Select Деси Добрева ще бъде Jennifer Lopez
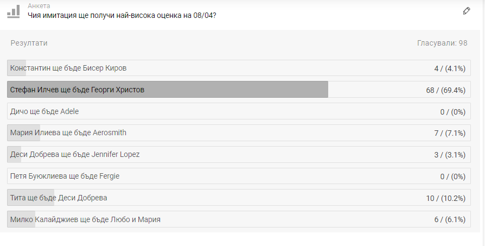 (75, 154)
